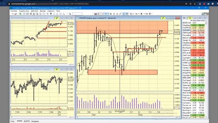Open the chart interval dropdown showing D
The width and height of the screenshot is (218, 123).
click(x=100, y=14)
